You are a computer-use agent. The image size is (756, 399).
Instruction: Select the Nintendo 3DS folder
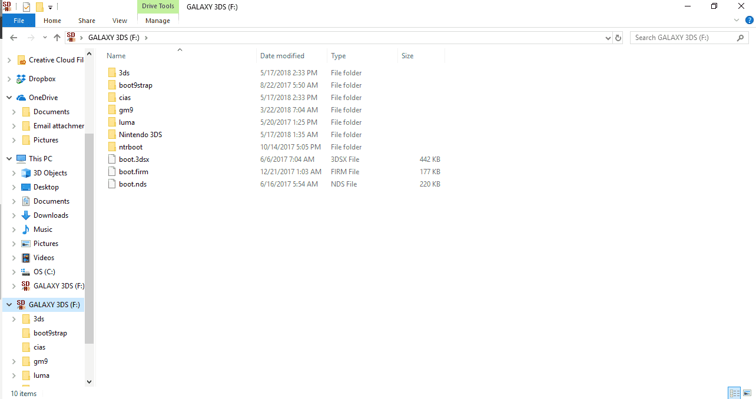[x=140, y=135]
